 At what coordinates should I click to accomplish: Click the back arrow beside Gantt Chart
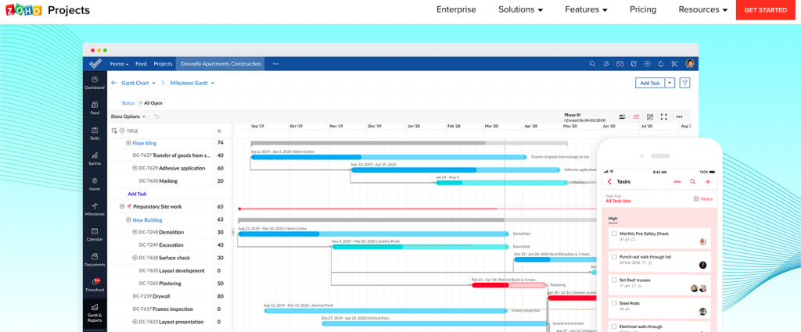coord(114,83)
